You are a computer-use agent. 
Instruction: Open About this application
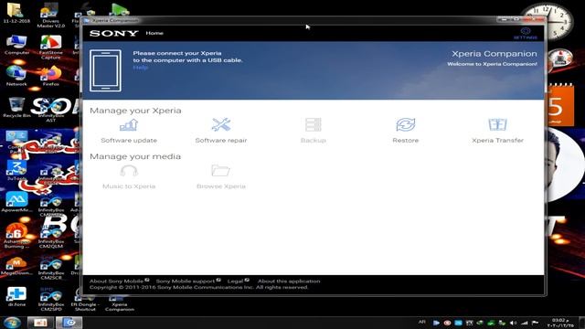[289, 281]
